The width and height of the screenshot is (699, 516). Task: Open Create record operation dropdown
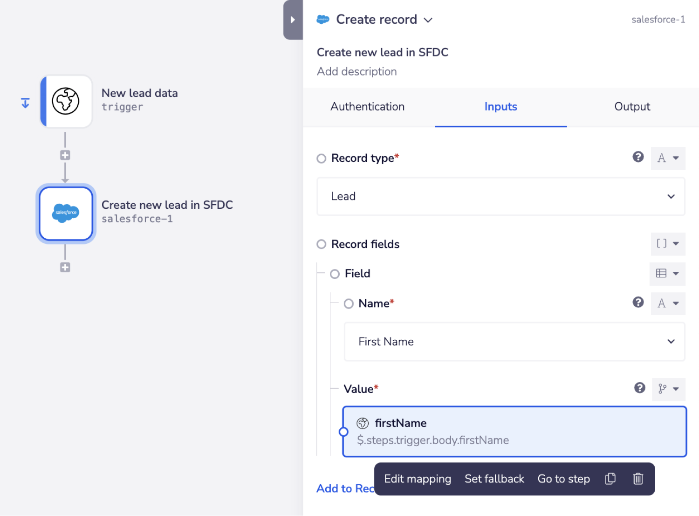[428, 20]
